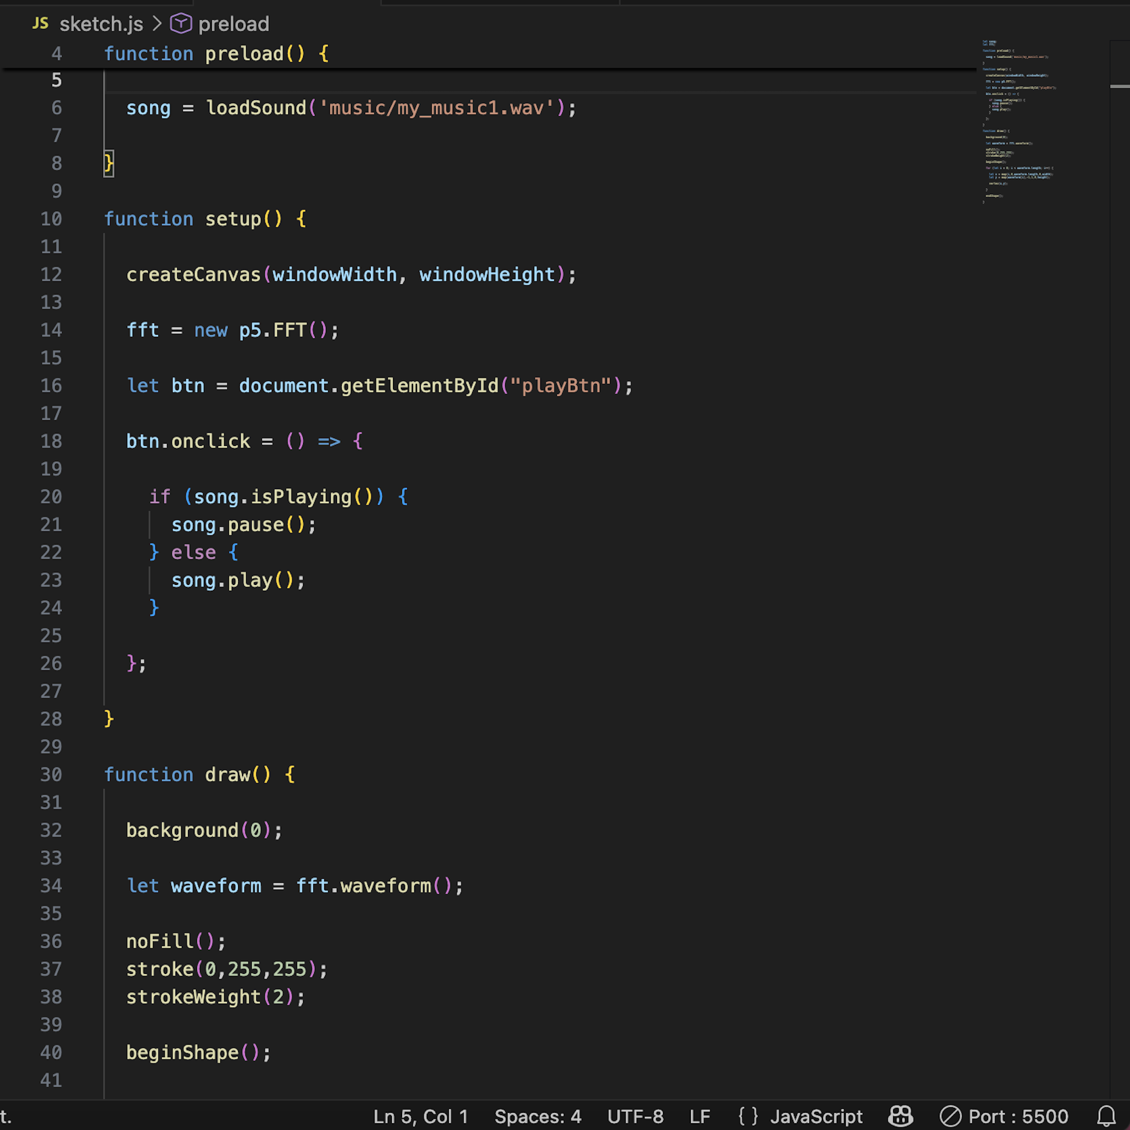Click on 'noFill();' line
Viewport: 1130px width, 1130px height.
[176, 941]
